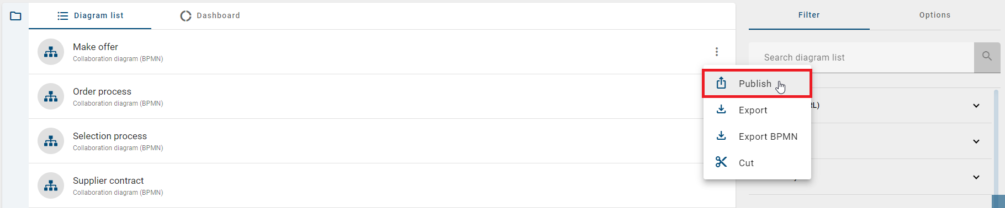The image size is (1005, 208).
Task: Choose Export in the context menu
Action: (x=757, y=110)
